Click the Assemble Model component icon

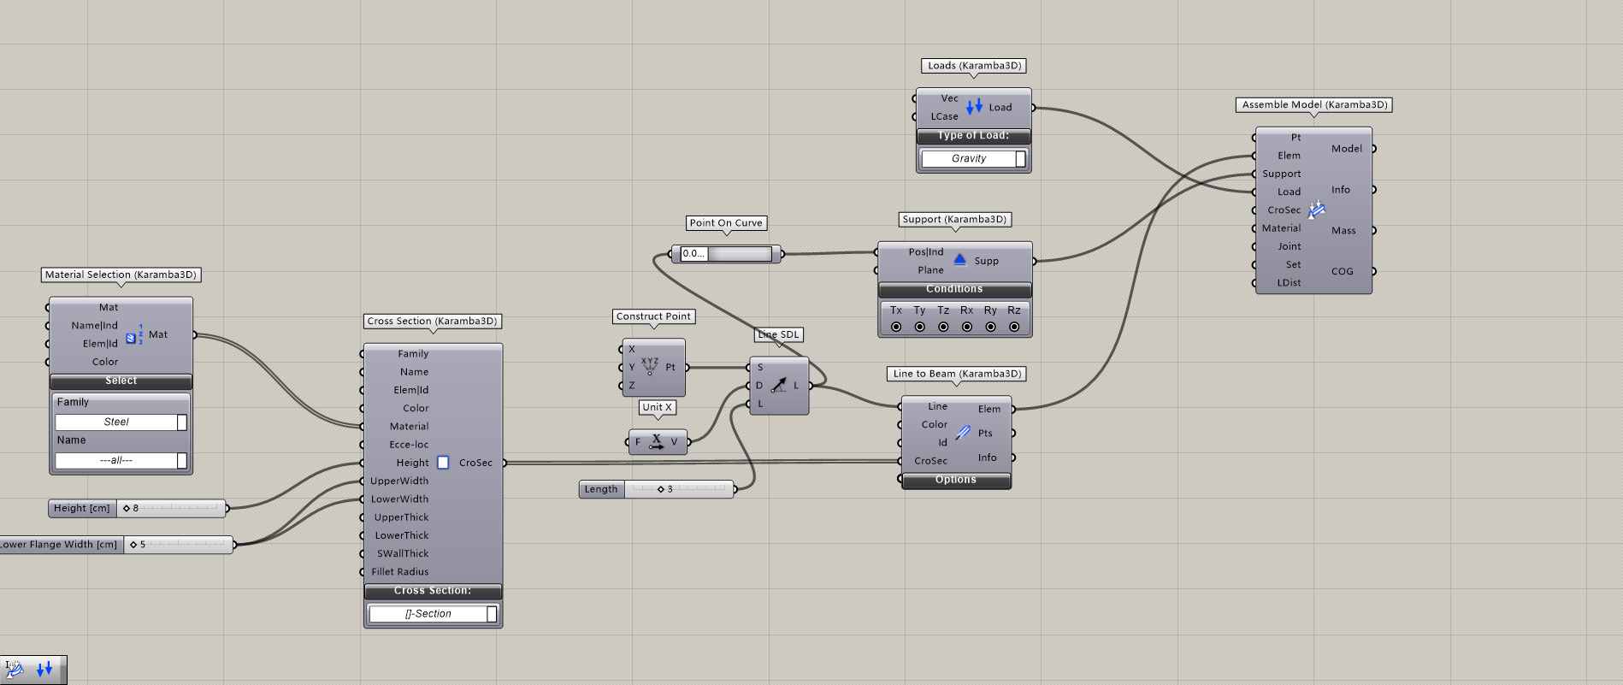pyautogui.click(x=1316, y=210)
